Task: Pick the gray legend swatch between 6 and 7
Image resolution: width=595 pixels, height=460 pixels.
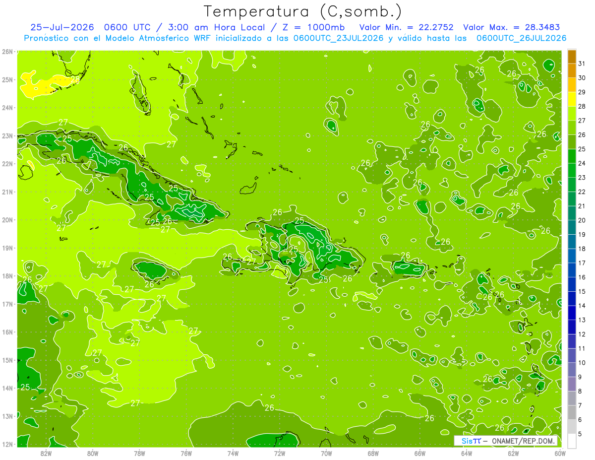Action: pyautogui.click(x=572, y=412)
